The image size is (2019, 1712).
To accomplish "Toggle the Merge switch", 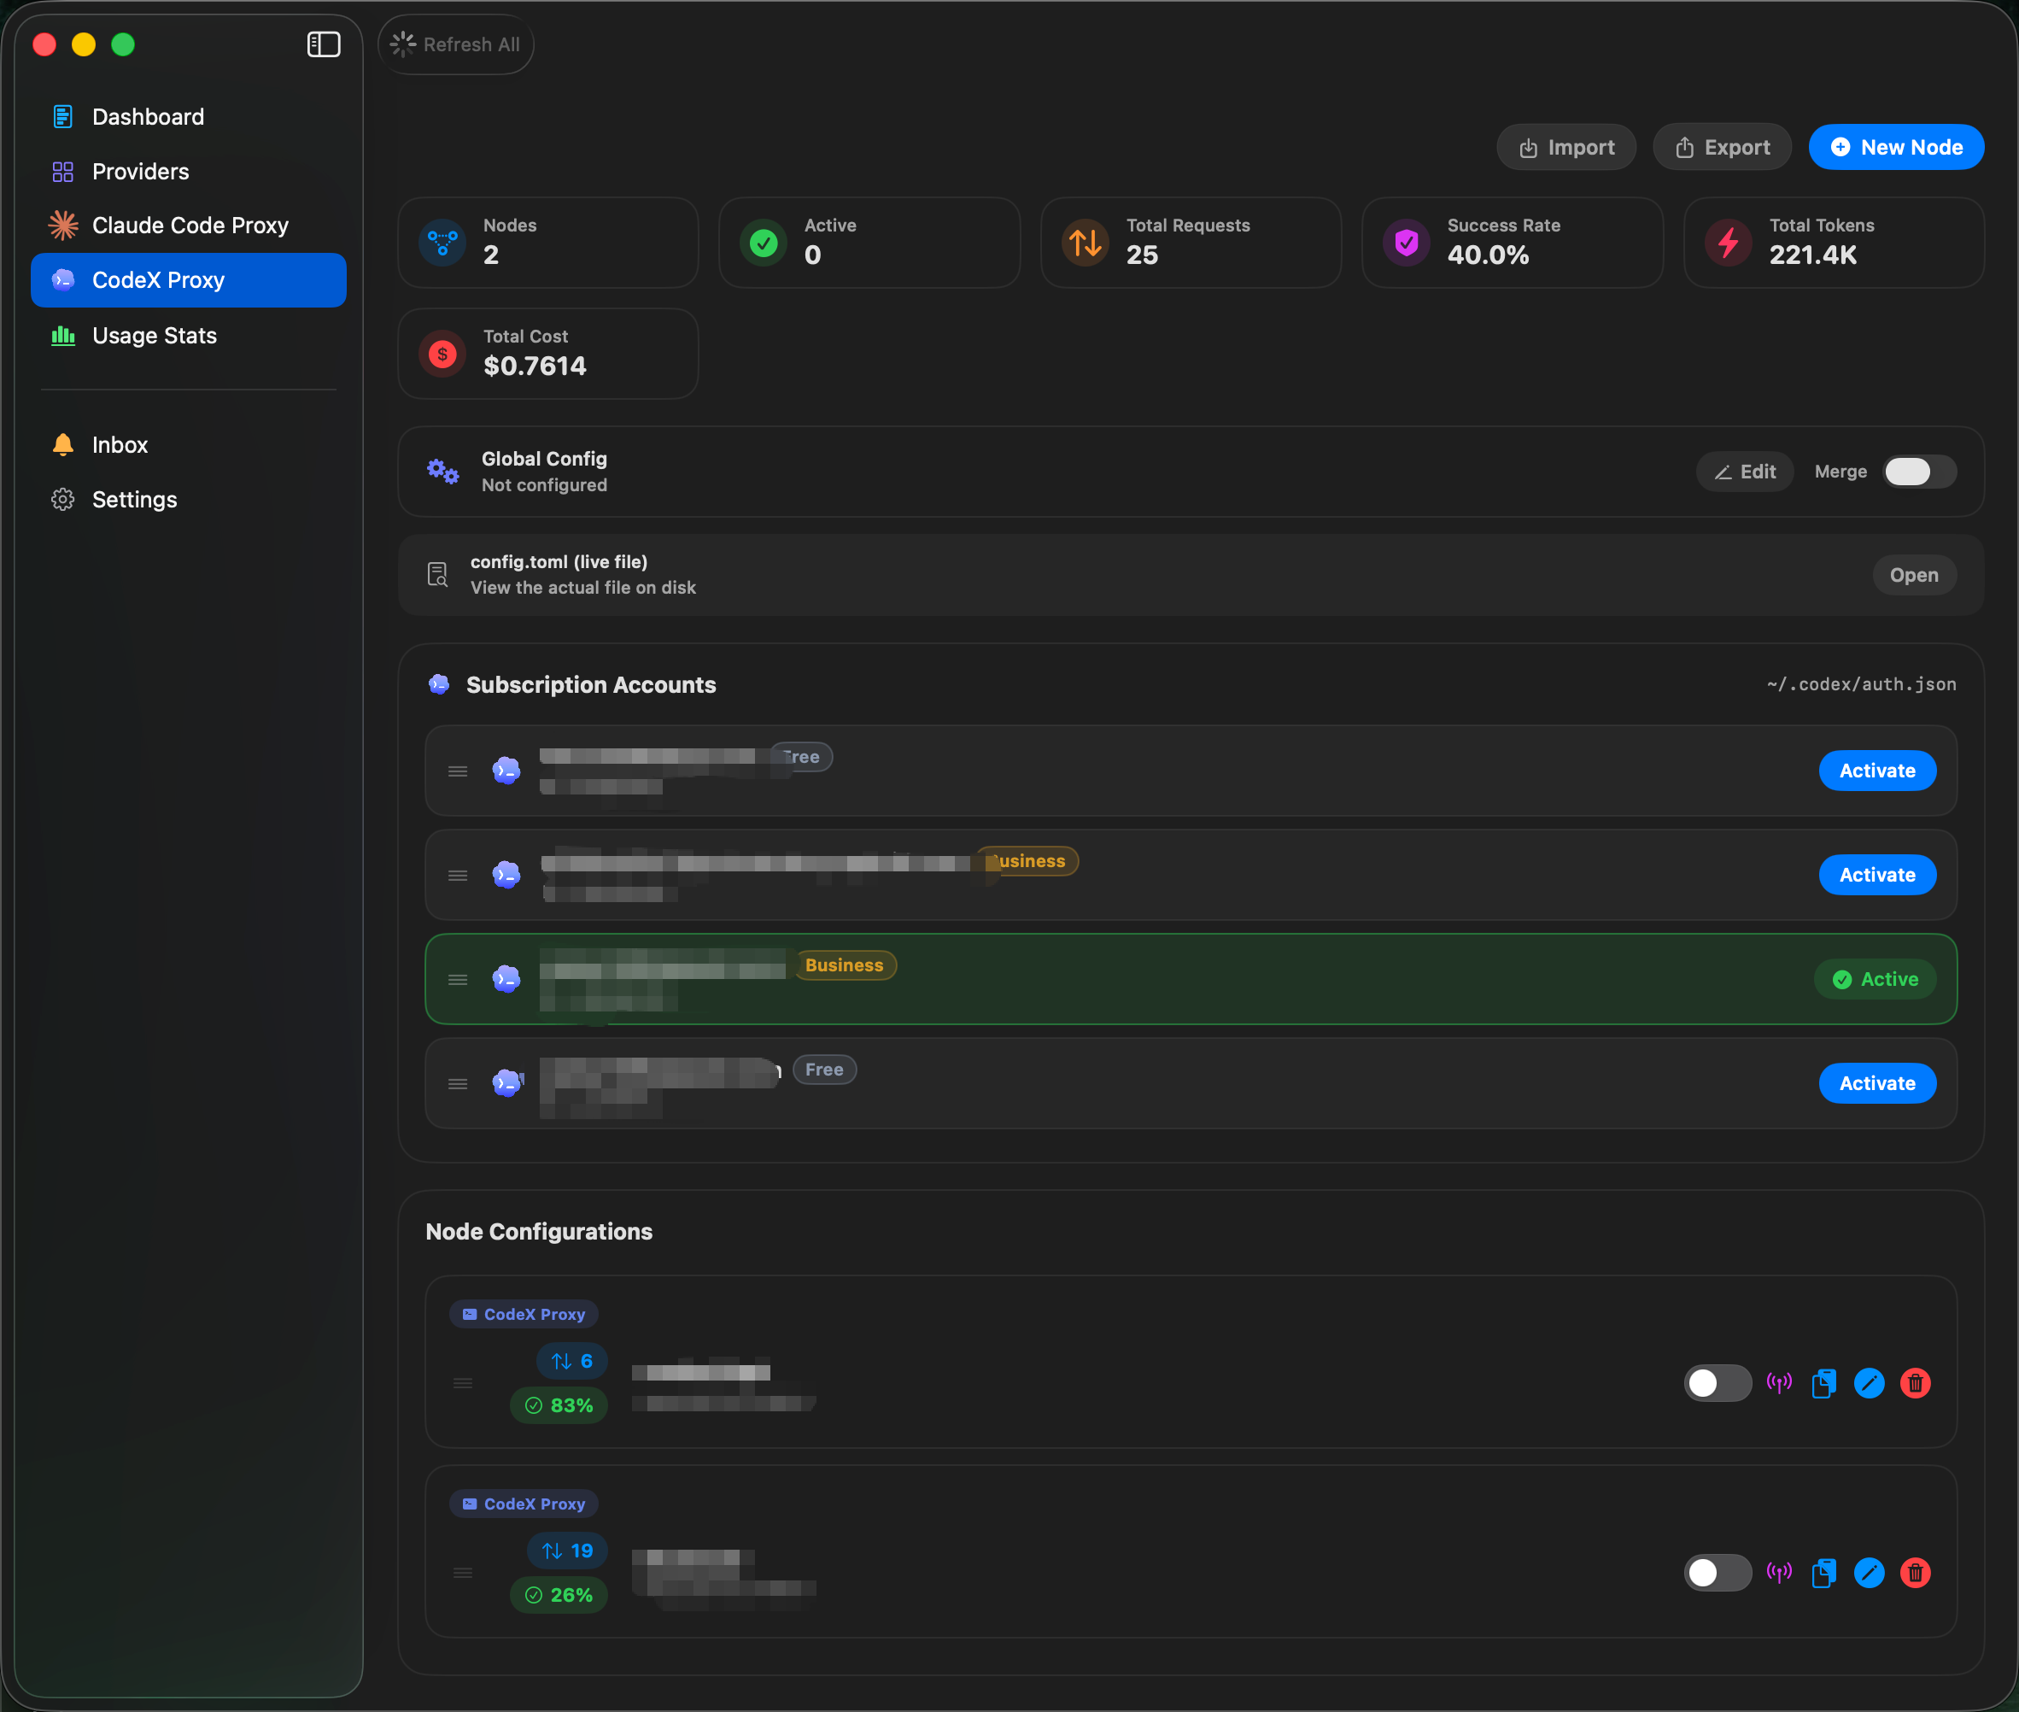I will coord(1919,472).
